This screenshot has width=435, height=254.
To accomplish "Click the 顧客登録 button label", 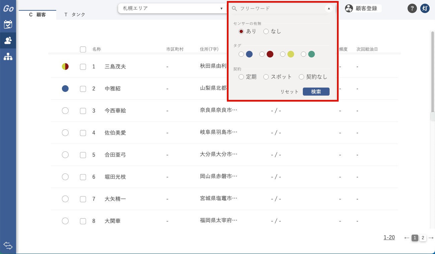I will (x=366, y=8).
